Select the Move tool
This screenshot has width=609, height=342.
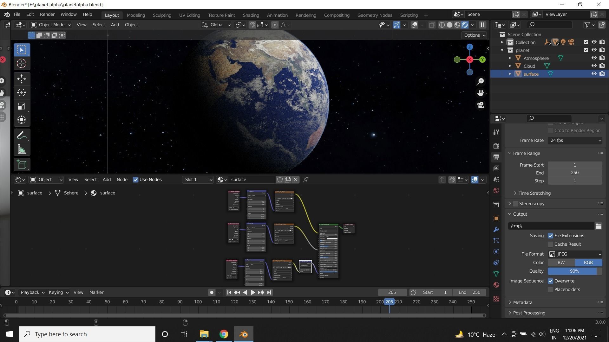pos(22,79)
